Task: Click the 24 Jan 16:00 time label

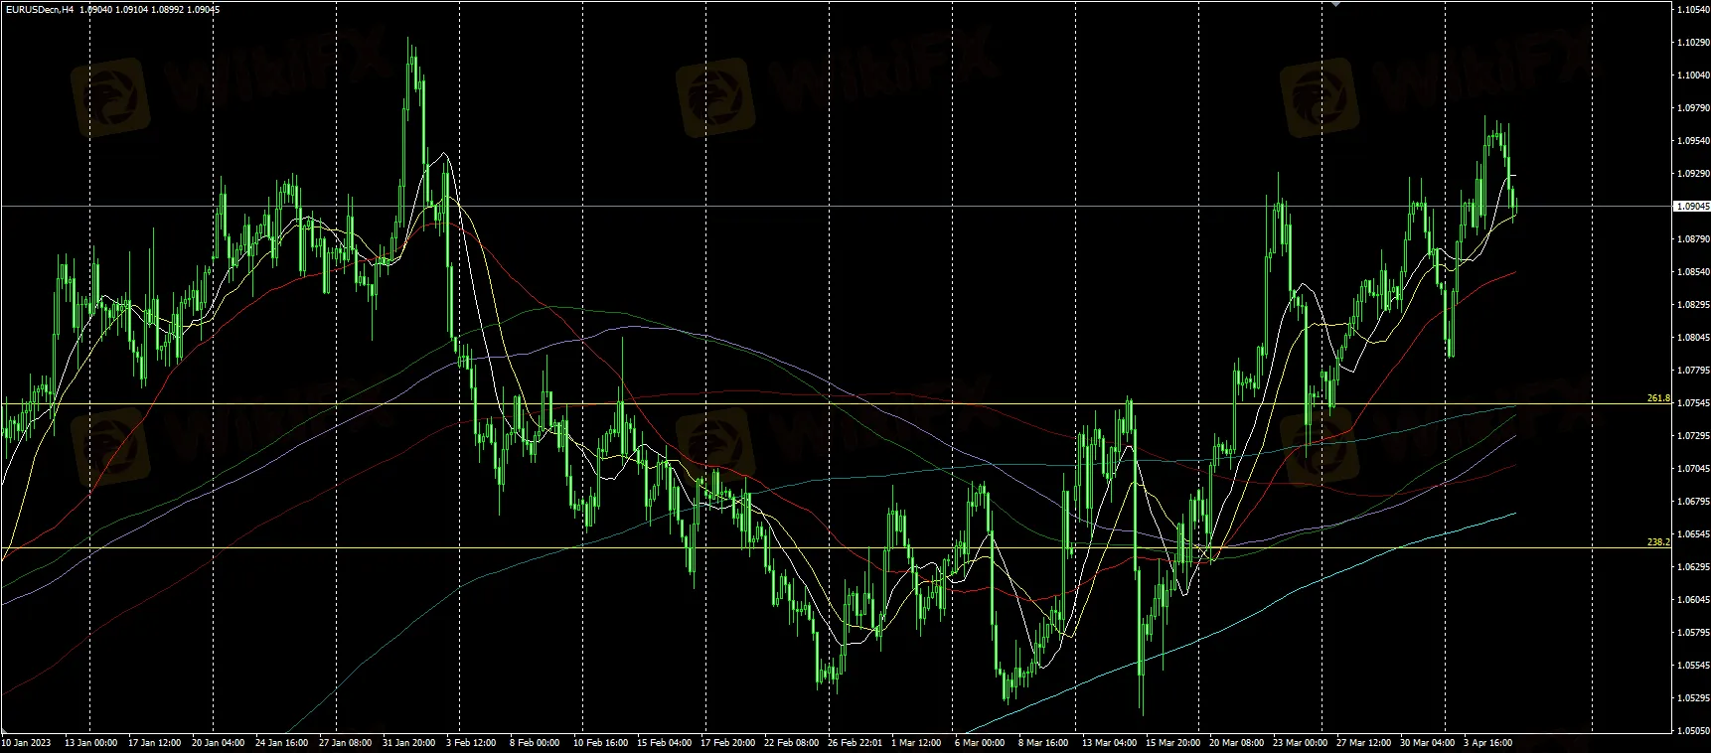Action: click(x=281, y=743)
